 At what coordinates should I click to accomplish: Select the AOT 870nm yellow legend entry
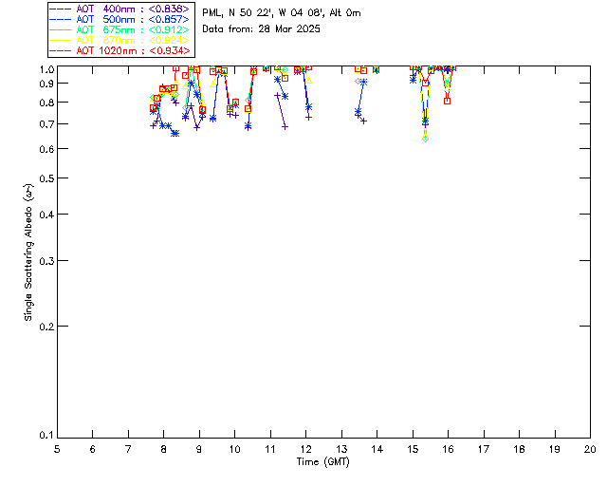click(x=132, y=40)
